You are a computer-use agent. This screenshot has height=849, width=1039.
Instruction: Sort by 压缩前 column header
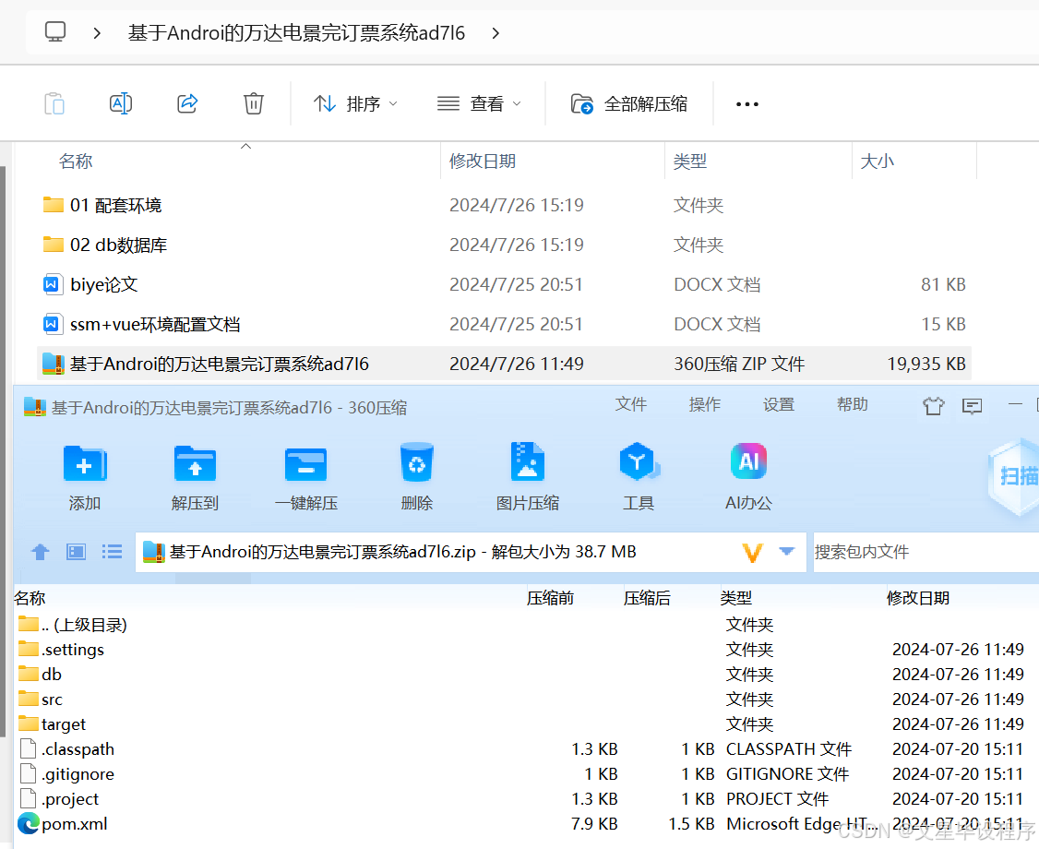coord(550,598)
